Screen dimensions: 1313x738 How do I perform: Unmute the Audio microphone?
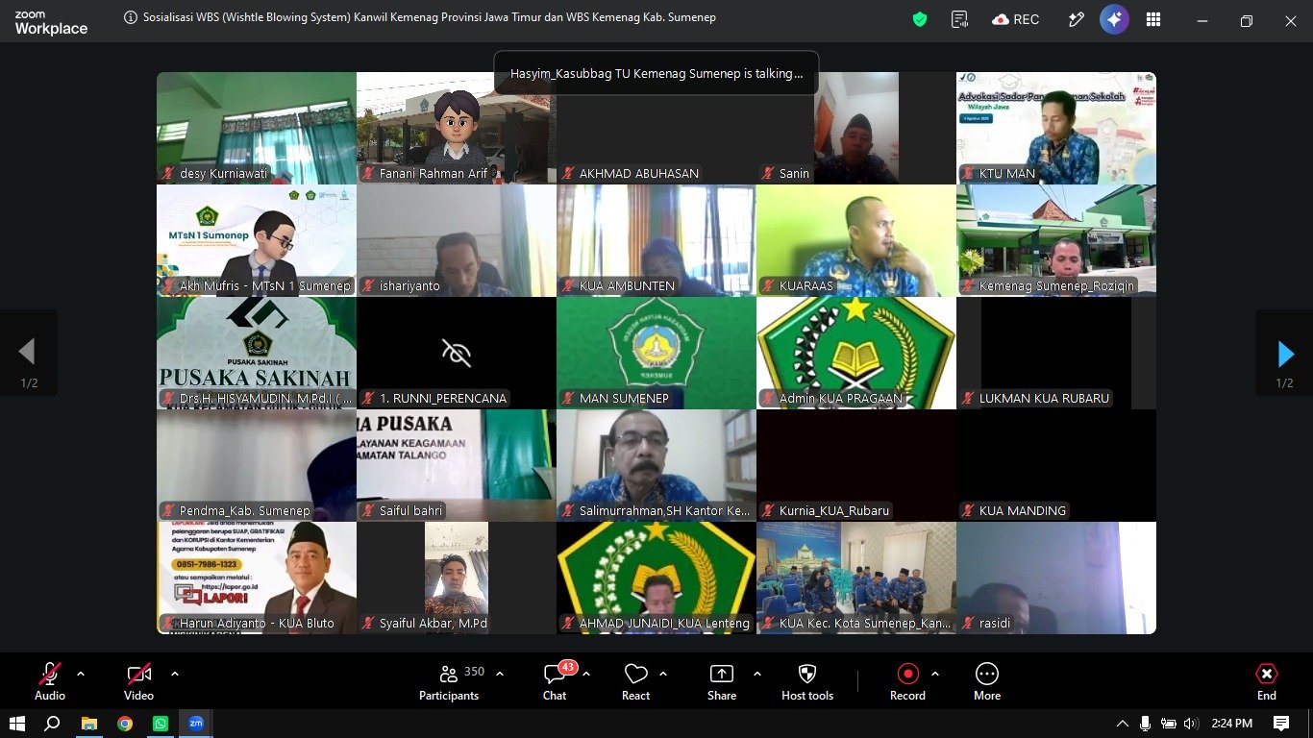tap(50, 682)
